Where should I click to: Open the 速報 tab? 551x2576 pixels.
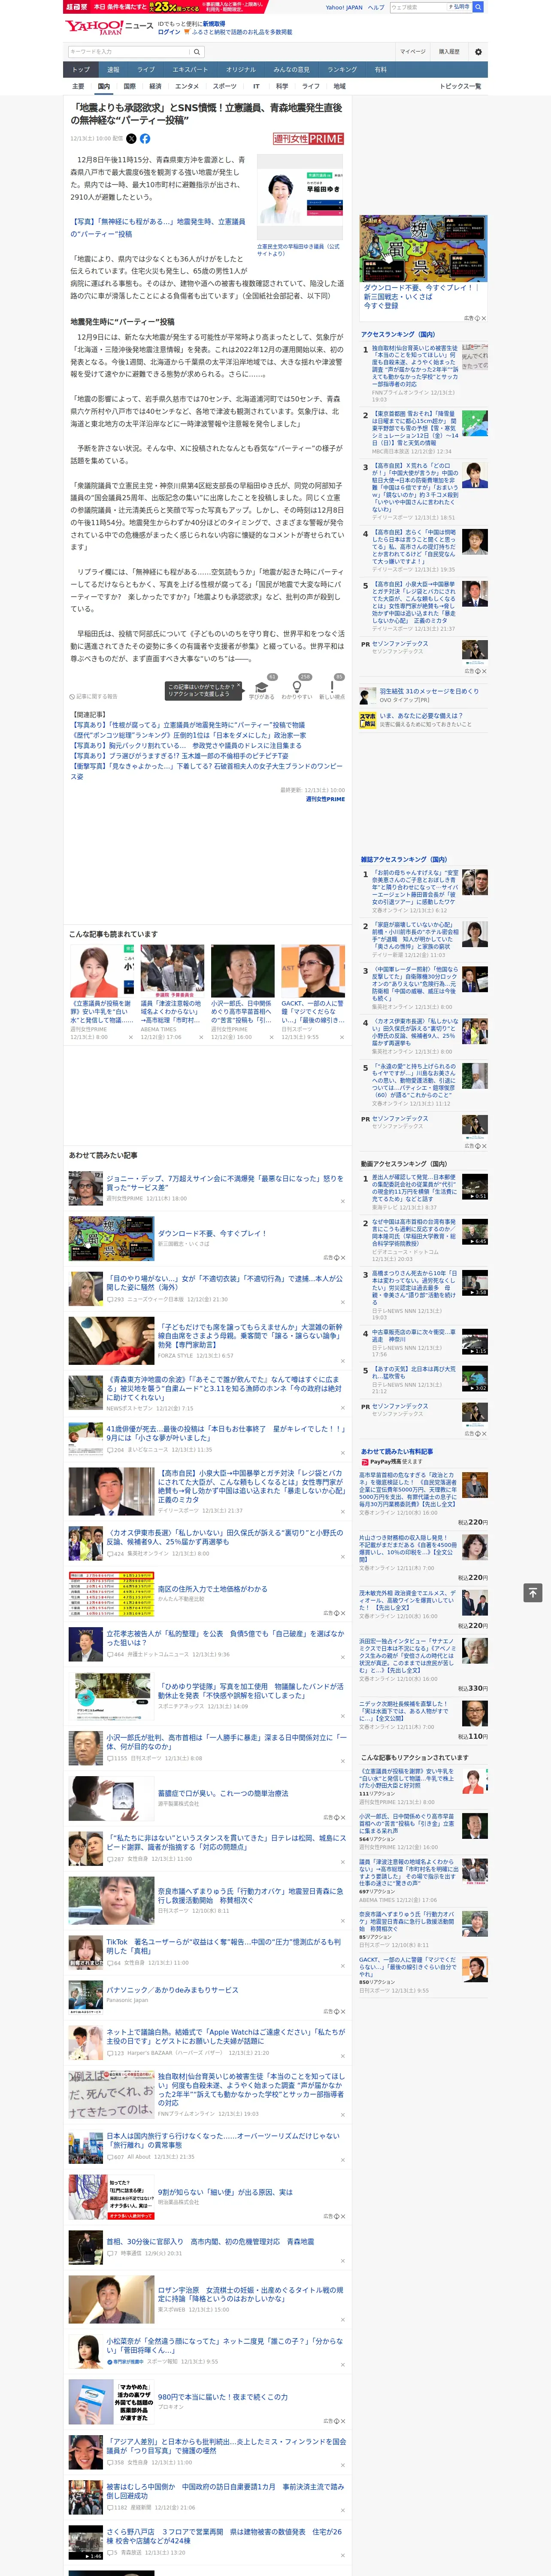coord(113,70)
